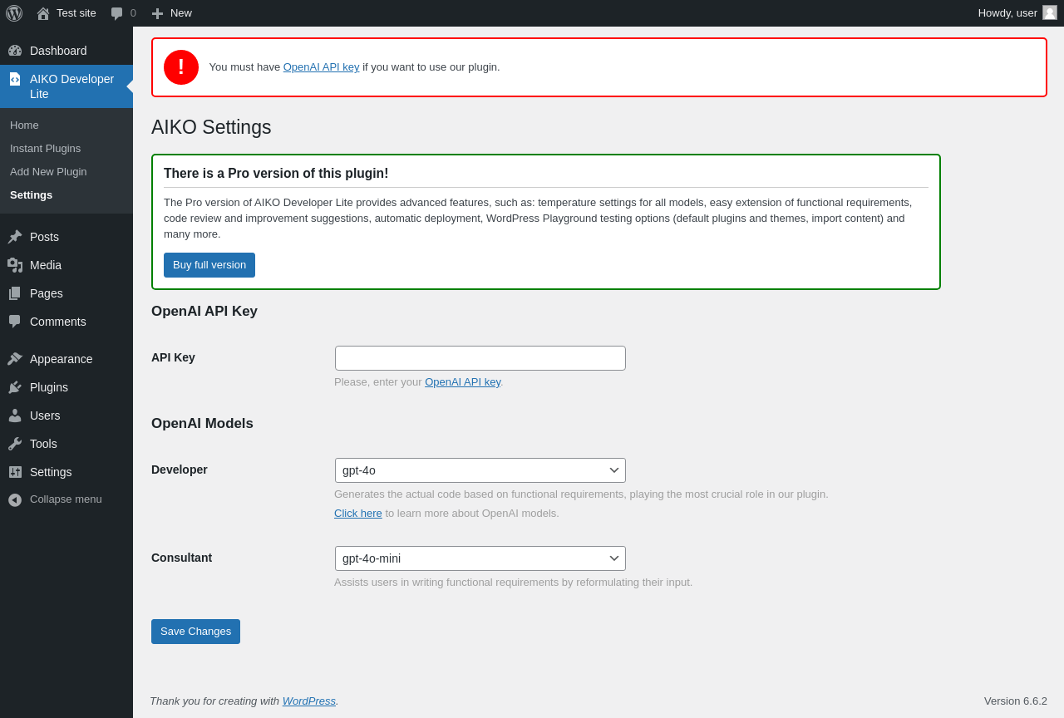This screenshot has width=1064, height=718.
Task: Click the red exclamation alert icon
Action: pyautogui.click(x=181, y=67)
